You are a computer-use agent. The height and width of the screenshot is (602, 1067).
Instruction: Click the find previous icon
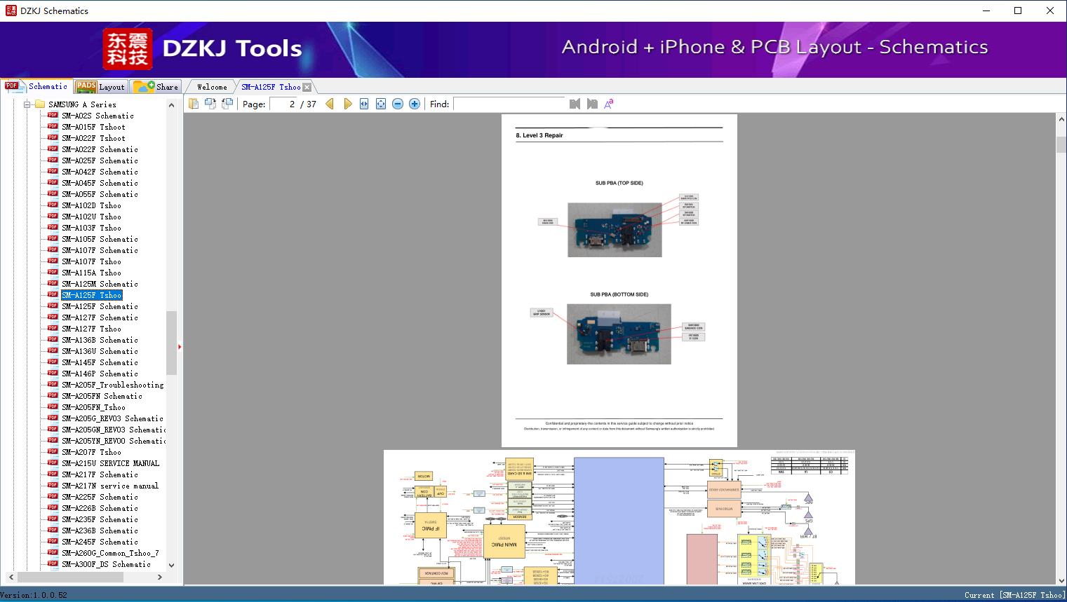(x=575, y=104)
